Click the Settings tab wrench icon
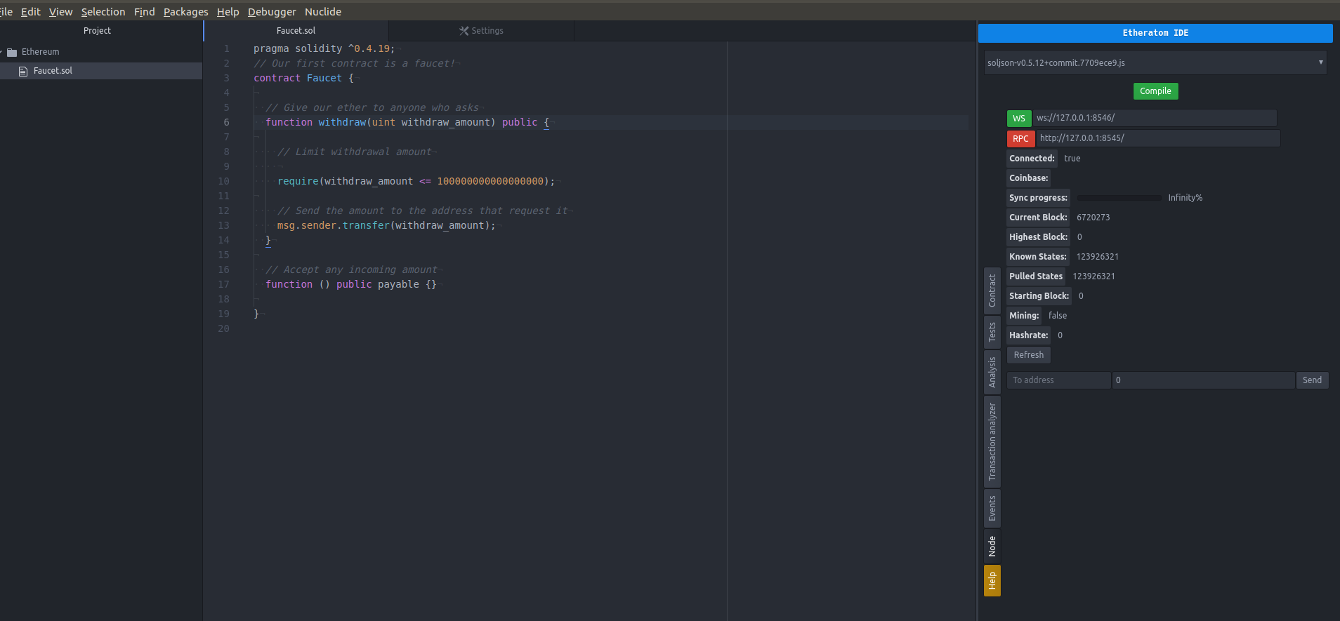The width and height of the screenshot is (1340, 621). point(464,31)
